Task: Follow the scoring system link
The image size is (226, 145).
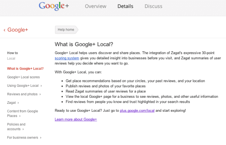Action: tap(67, 58)
